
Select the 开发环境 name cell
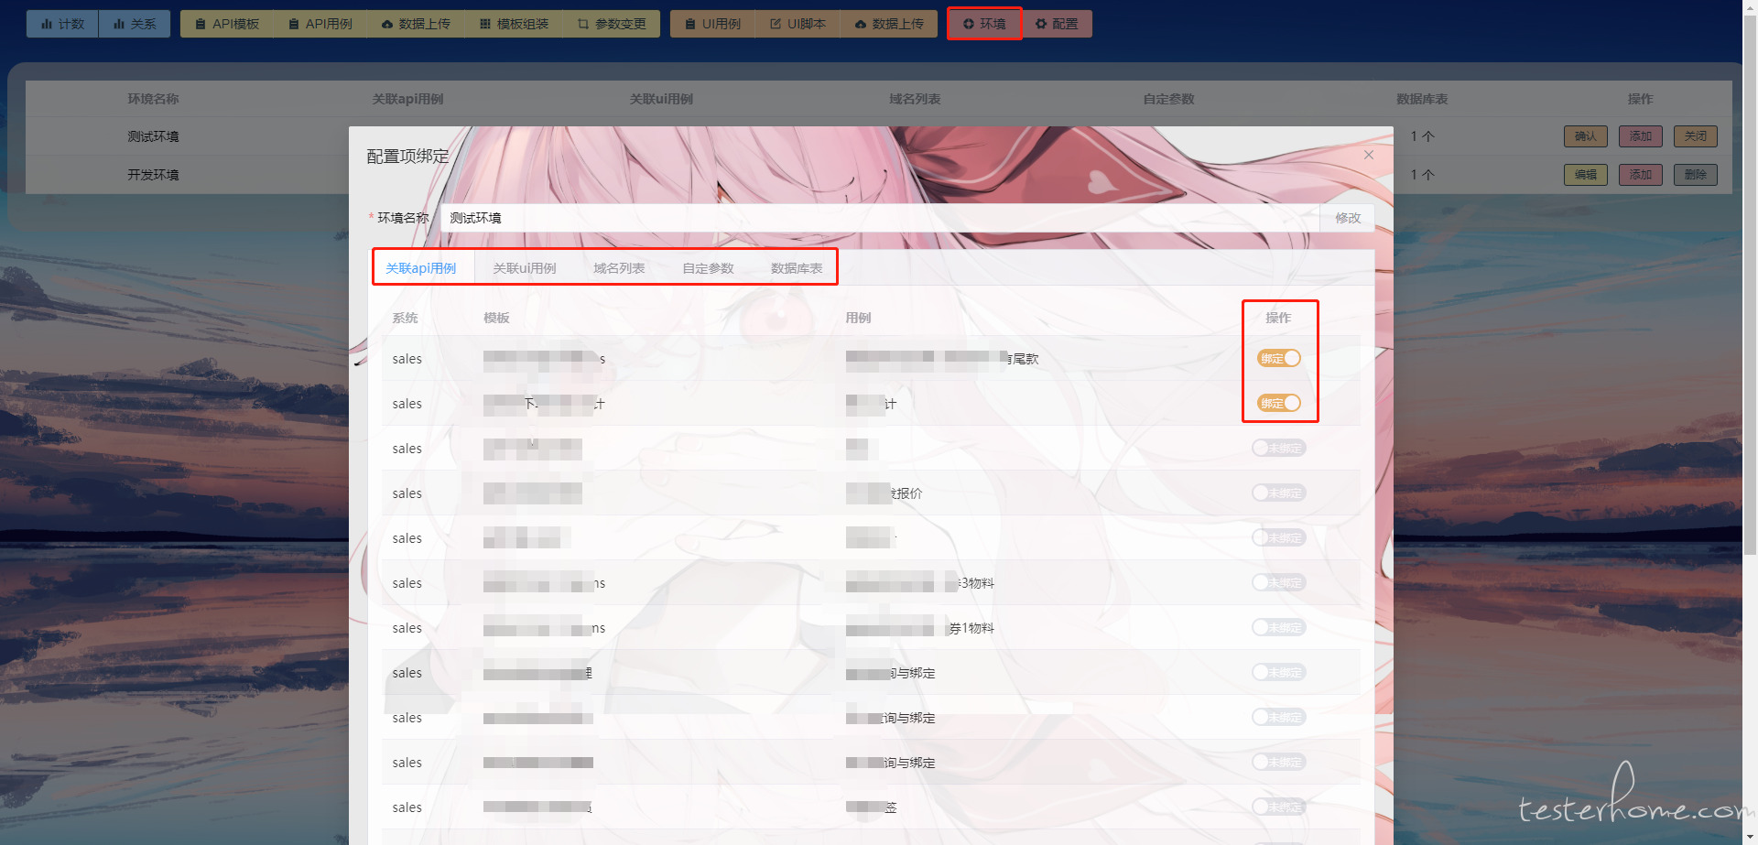pos(153,175)
